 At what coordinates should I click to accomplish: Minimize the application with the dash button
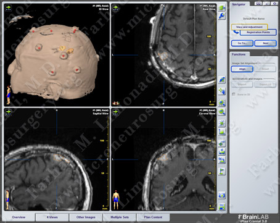click(x=266, y=4)
